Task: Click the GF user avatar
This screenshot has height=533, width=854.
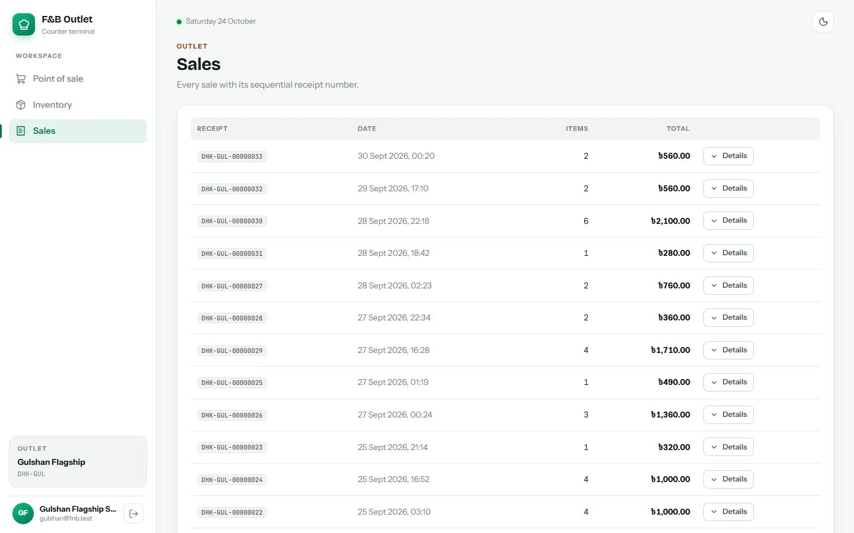Action: pyautogui.click(x=23, y=513)
